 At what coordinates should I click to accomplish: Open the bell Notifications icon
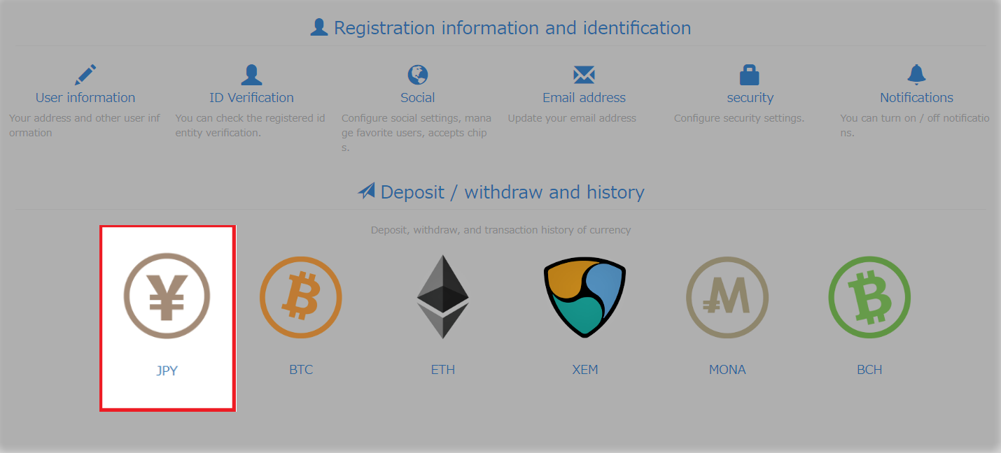pos(916,74)
